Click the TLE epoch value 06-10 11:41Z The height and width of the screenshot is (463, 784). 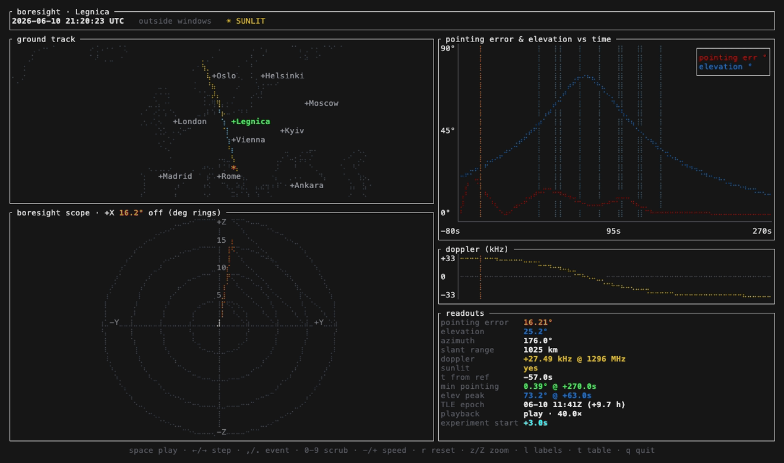coord(552,405)
